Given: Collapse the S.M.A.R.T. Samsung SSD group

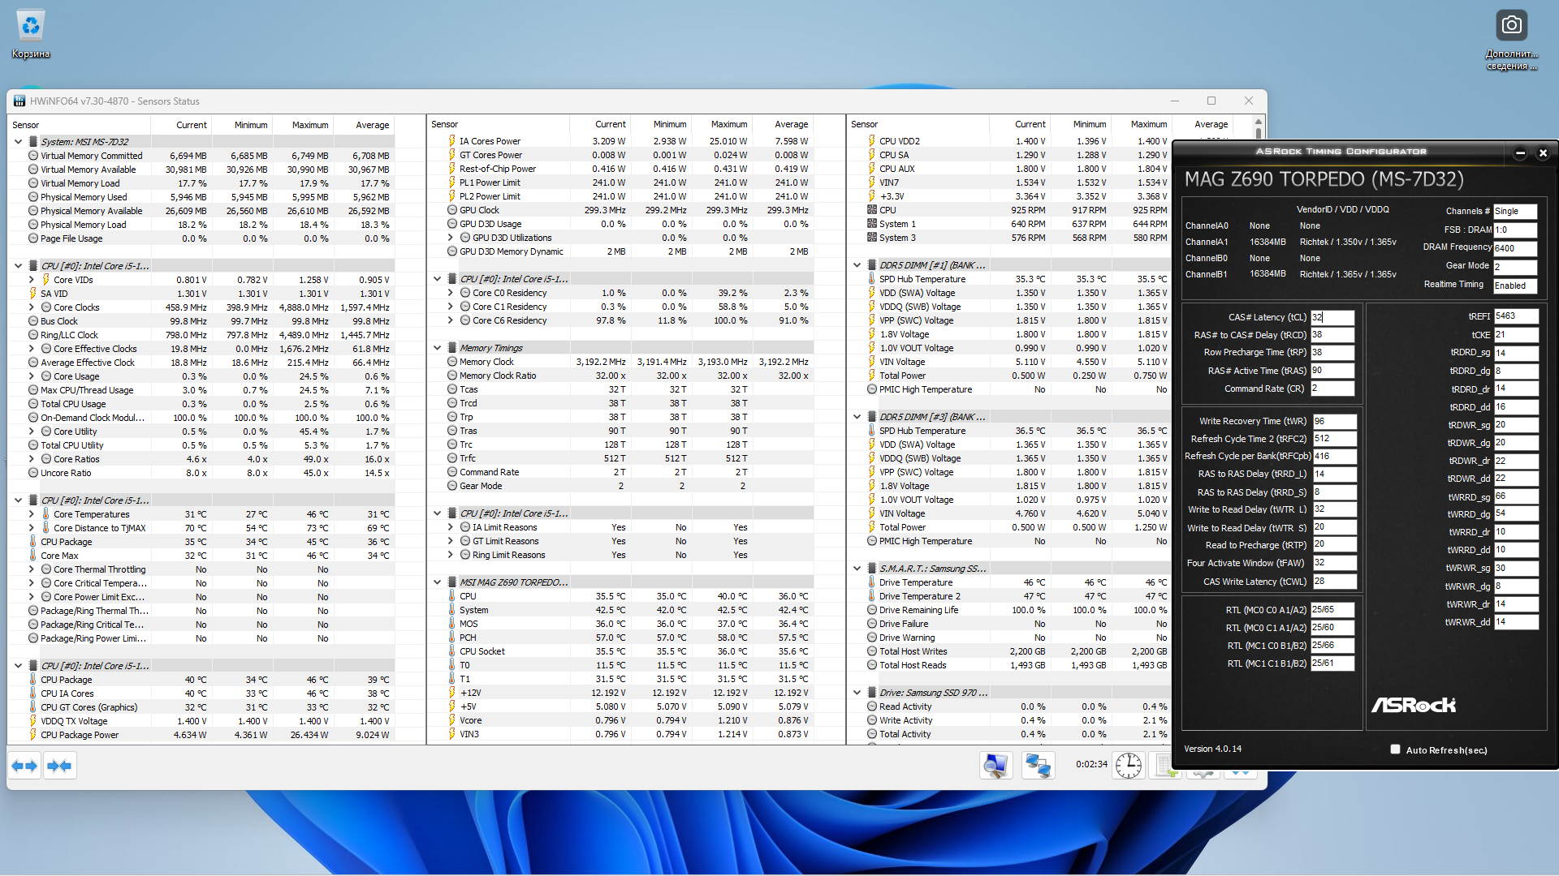Looking at the screenshot, I should (x=857, y=569).
